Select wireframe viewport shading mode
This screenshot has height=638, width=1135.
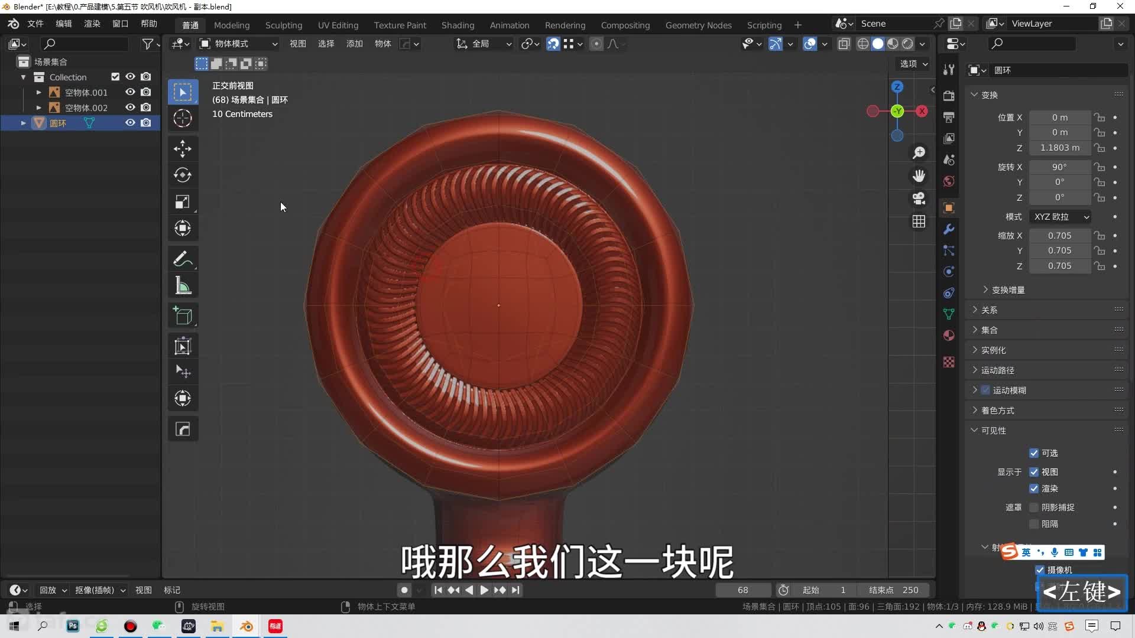coord(863,44)
